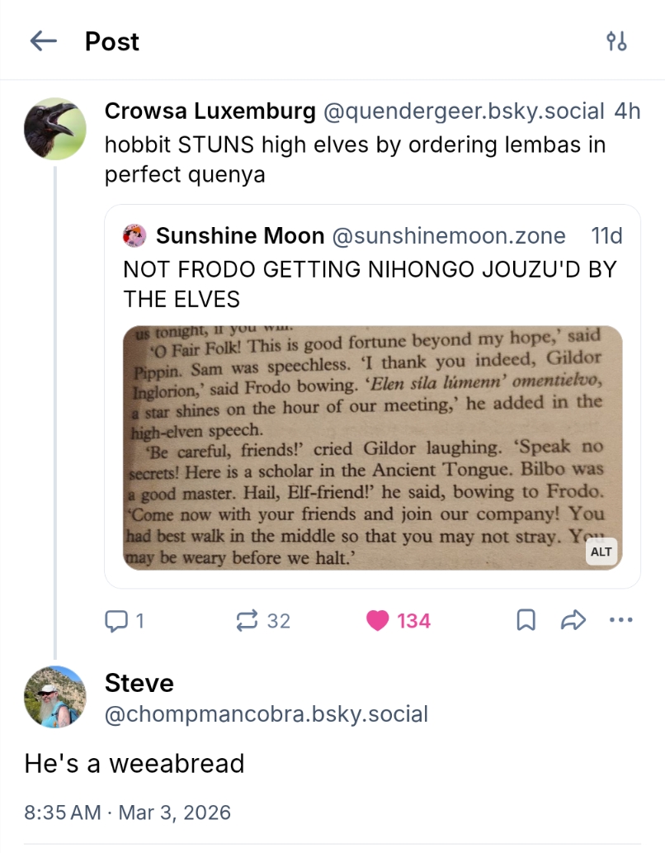Open the quoted post NOT FRODO text

(370, 283)
